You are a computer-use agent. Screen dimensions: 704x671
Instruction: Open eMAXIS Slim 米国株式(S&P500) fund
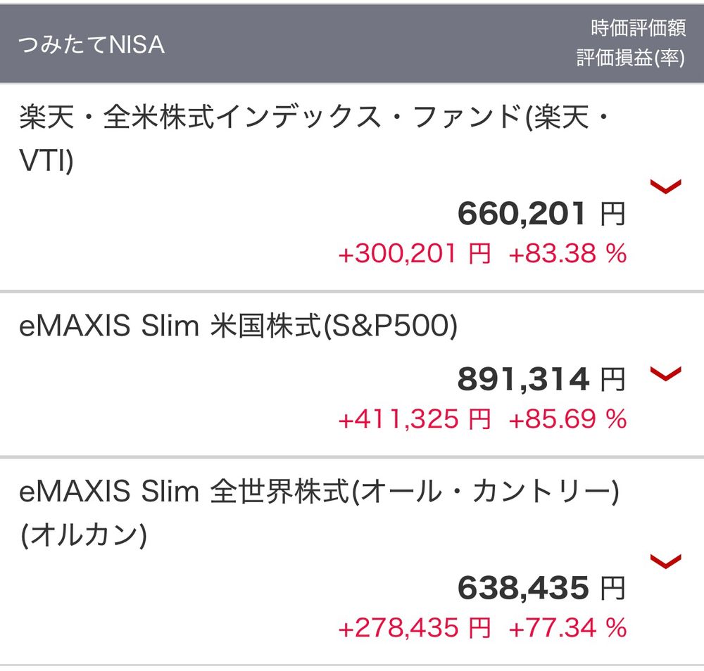coord(239,326)
